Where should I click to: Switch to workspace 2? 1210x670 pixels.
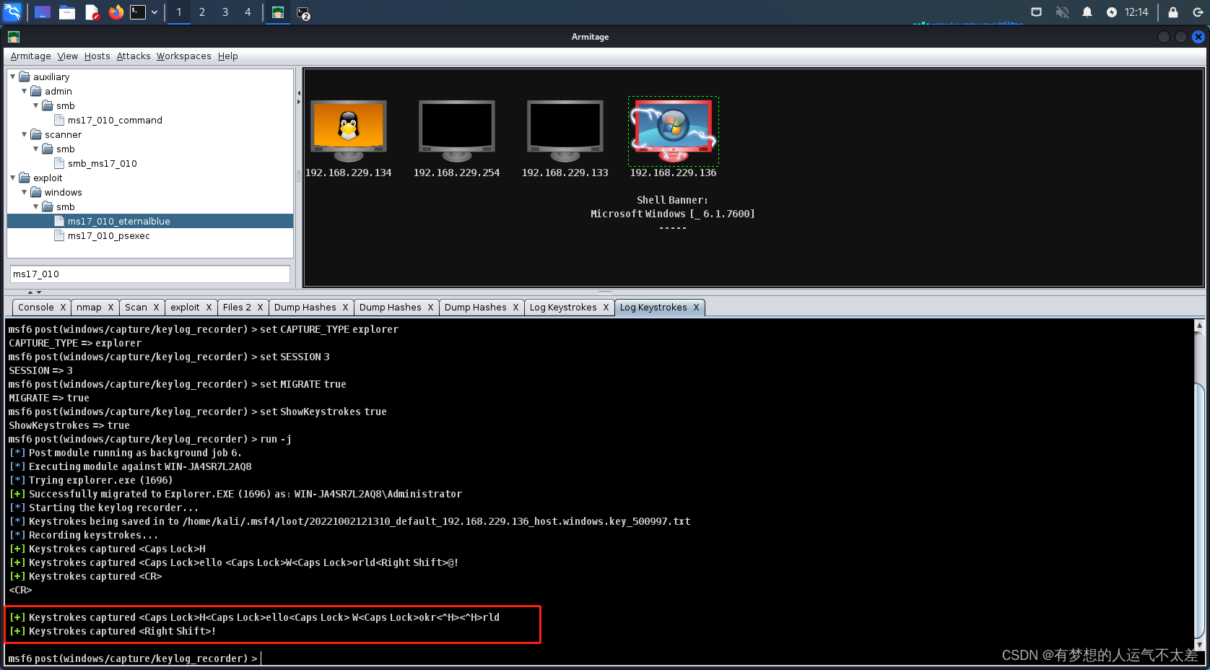(x=202, y=12)
